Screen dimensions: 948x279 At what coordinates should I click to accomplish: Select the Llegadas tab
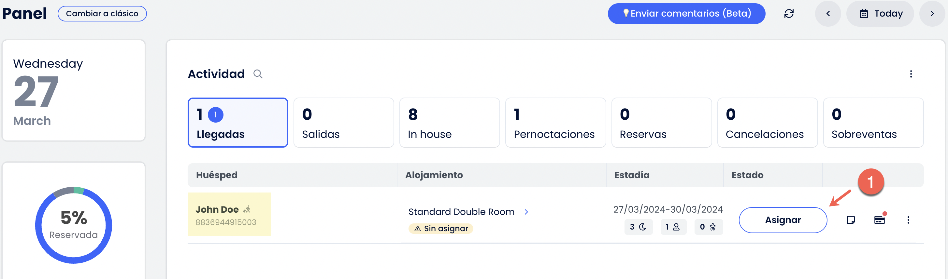tap(238, 123)
